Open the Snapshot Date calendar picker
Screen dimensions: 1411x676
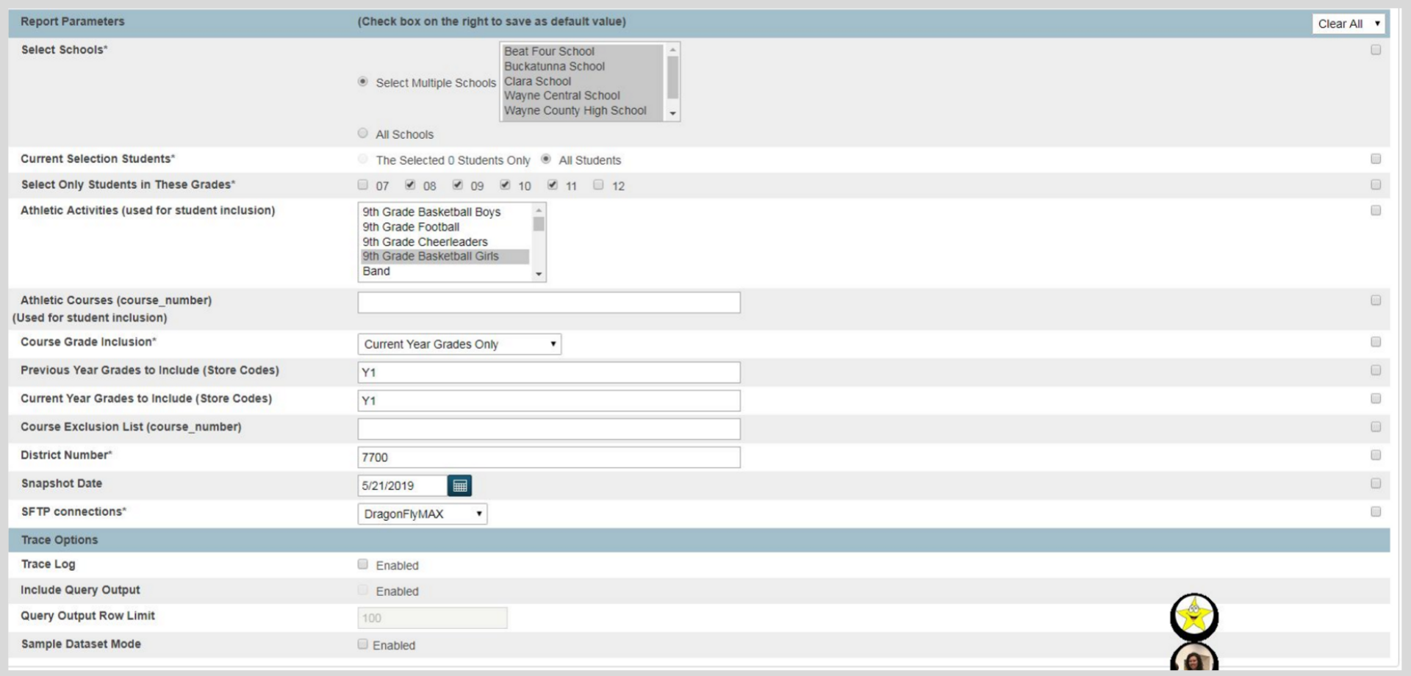pos(459,486)
